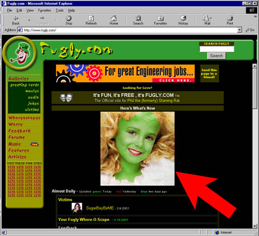Click the Engineering jobs banner ad
The width and height of the screenshot is (259, 236).
pos(125,73)
